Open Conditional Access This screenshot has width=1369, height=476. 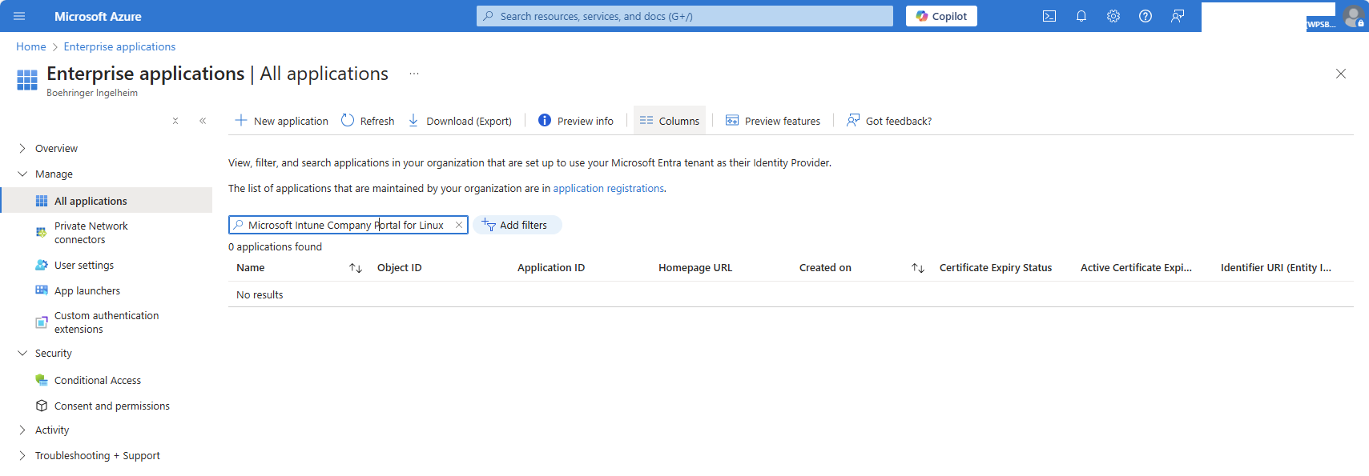coord(98,381)
